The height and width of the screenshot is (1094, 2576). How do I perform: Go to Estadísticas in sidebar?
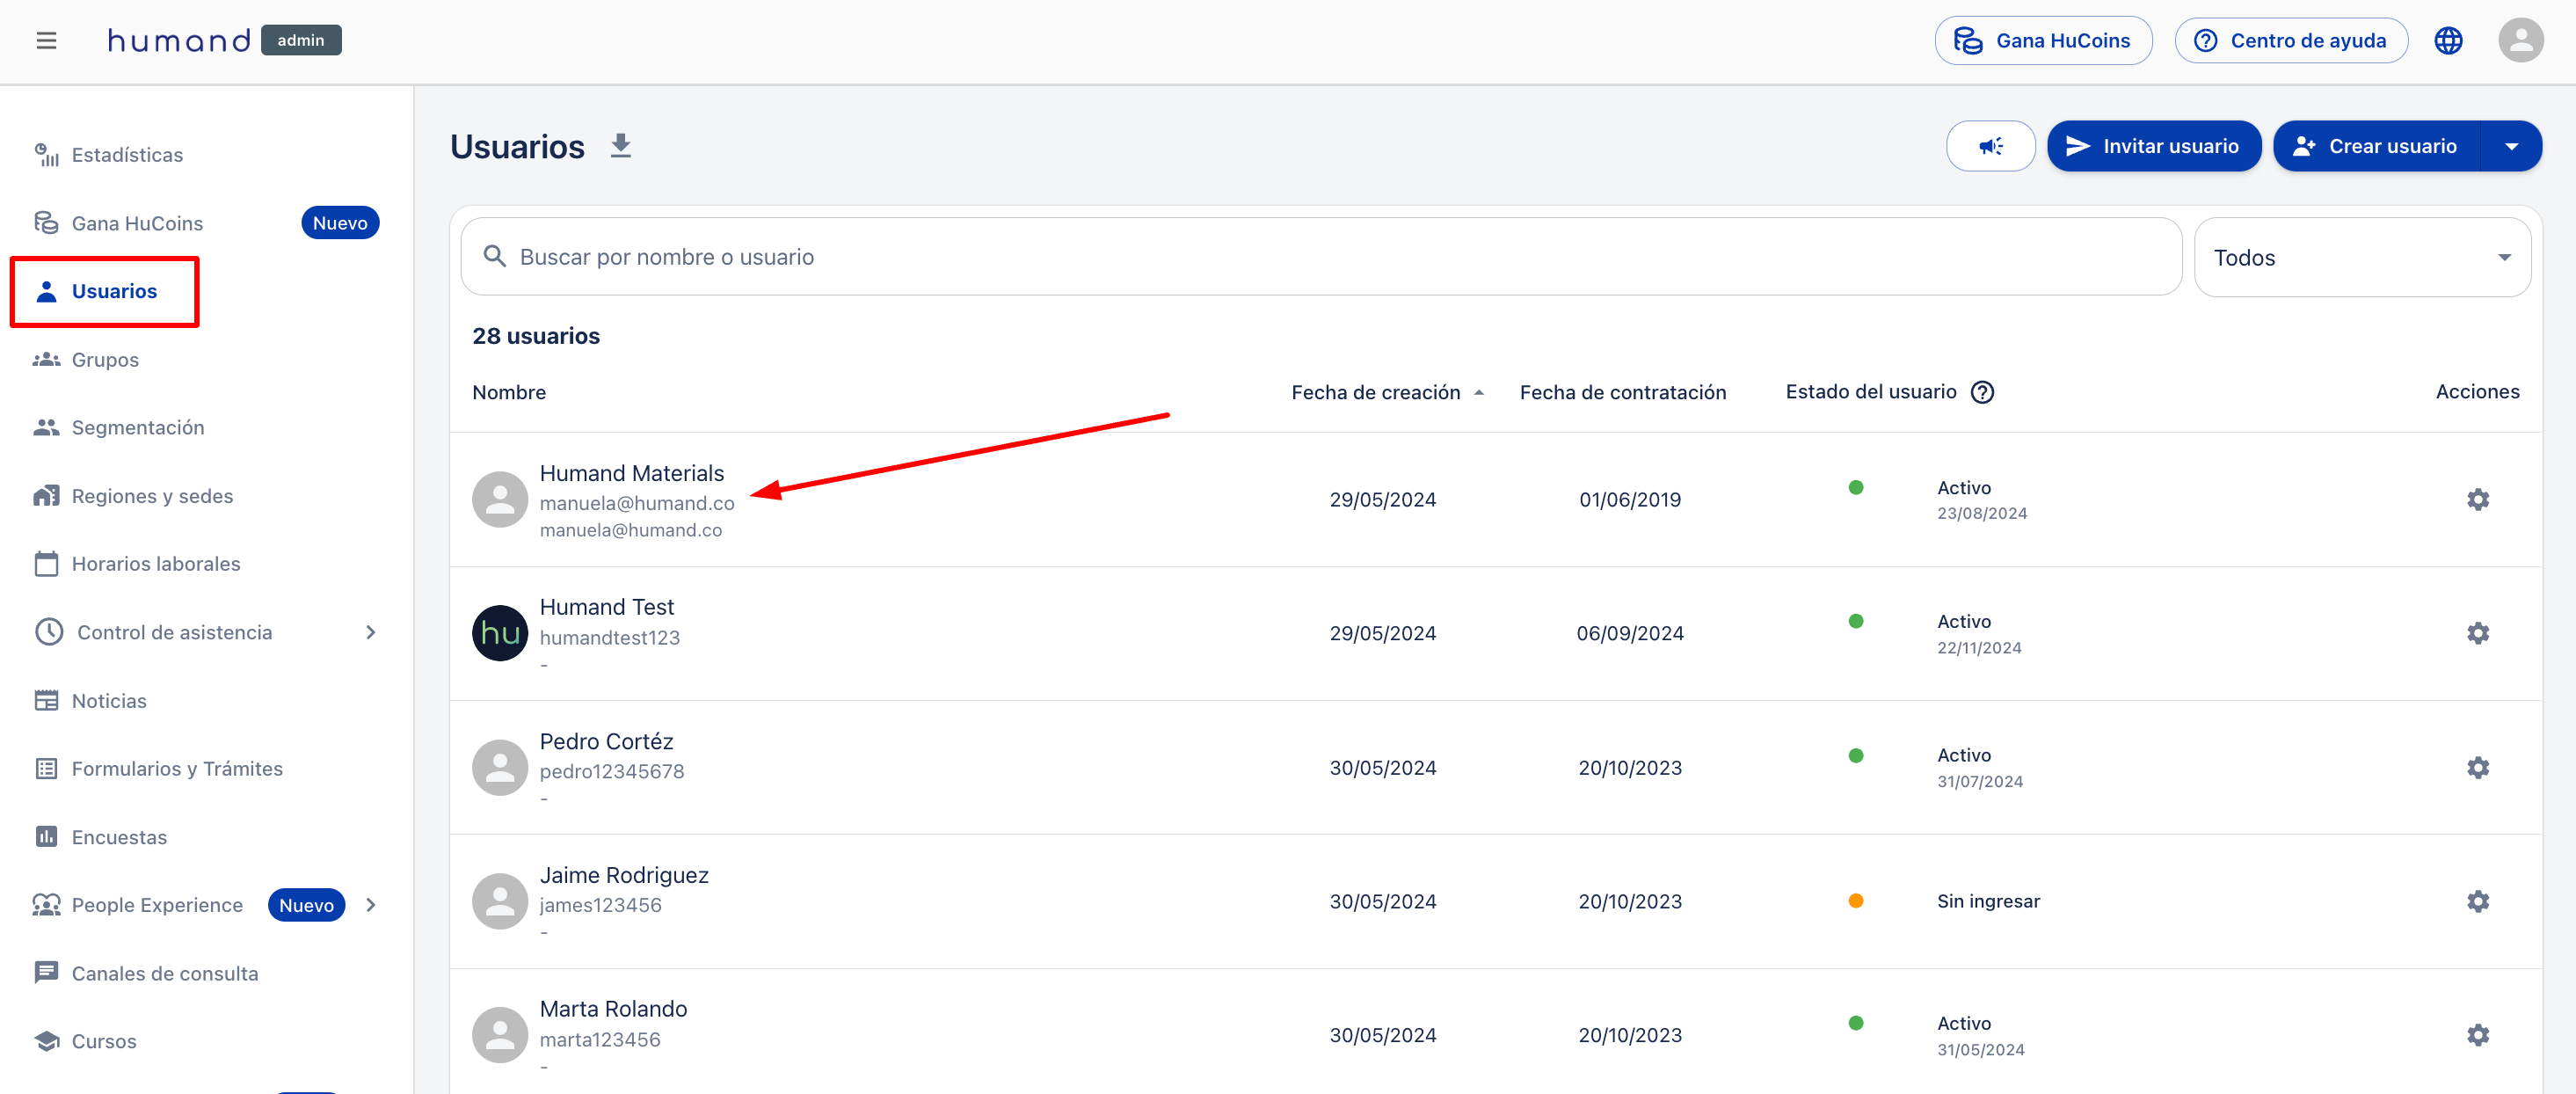tap(127, 155)
